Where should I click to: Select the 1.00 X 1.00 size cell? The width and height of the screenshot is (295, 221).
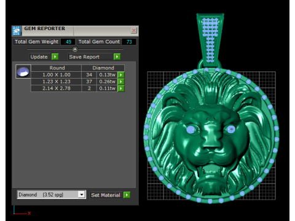tap(57, 75)
